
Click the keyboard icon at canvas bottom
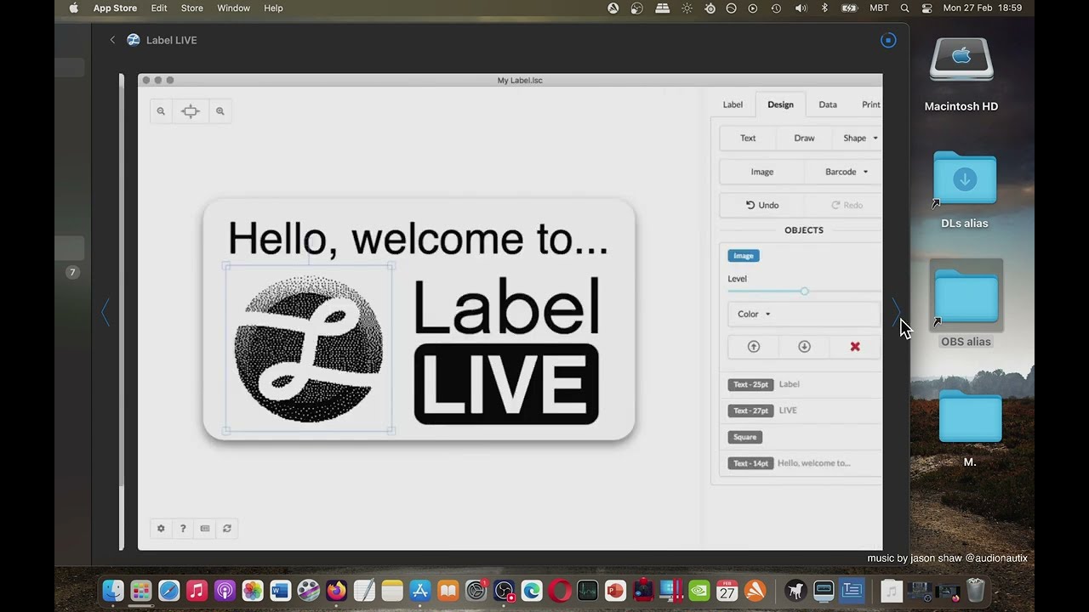point(205,529)
